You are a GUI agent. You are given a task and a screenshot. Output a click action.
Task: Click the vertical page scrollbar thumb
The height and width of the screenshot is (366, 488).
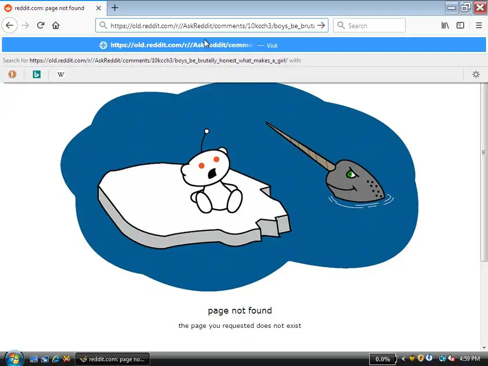(x=484, y=171)
